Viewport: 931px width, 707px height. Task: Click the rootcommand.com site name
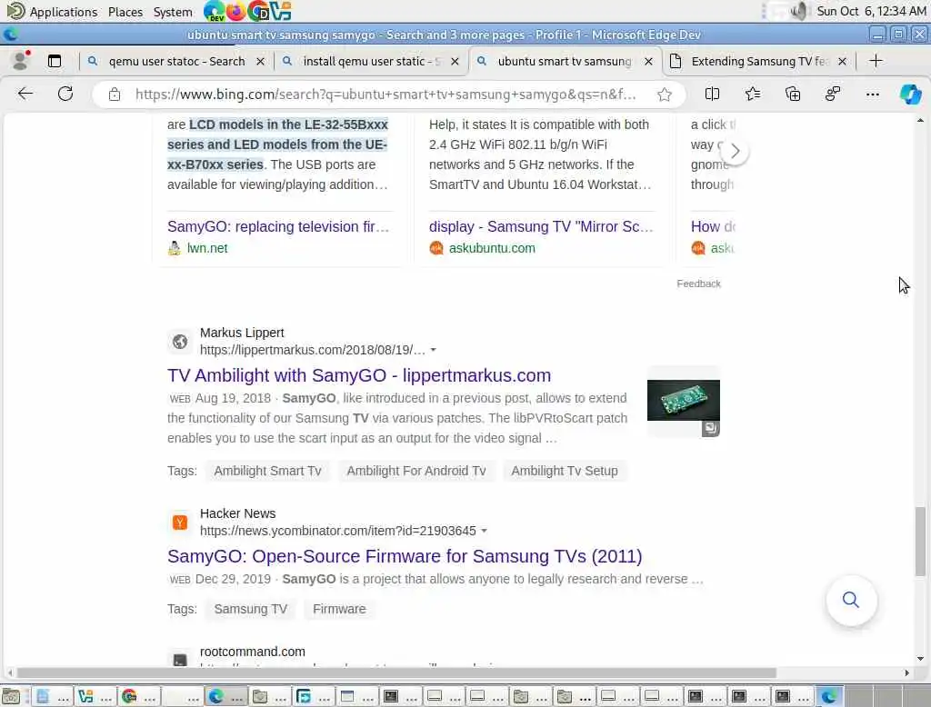click(x=253, y=652)
